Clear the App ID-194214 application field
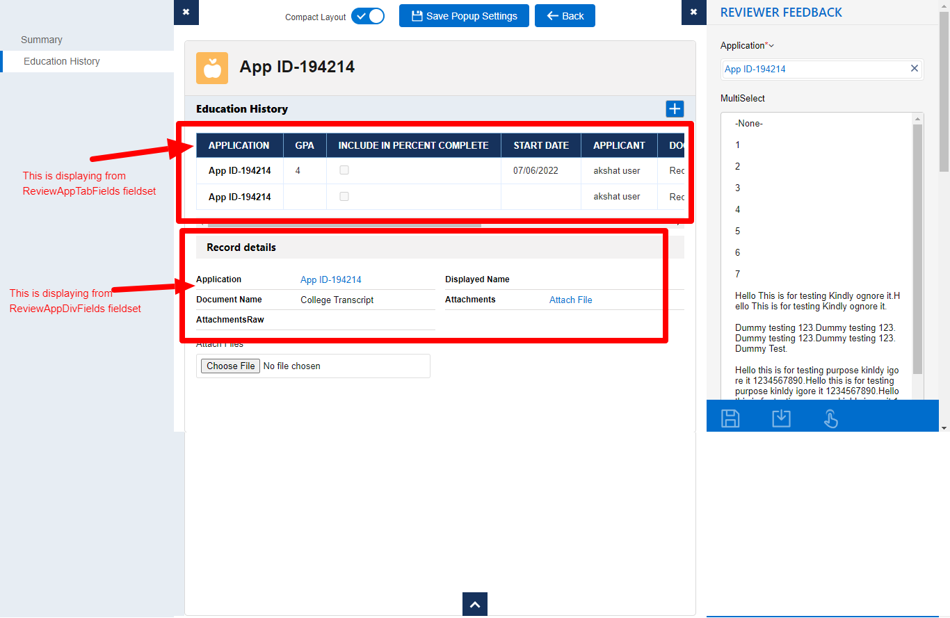The width and height of the screenshot is (950, 618). point(915,68)
